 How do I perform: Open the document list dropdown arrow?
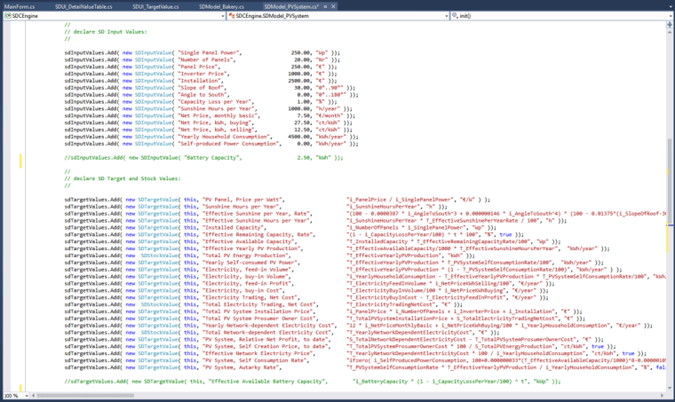point(669,5)
